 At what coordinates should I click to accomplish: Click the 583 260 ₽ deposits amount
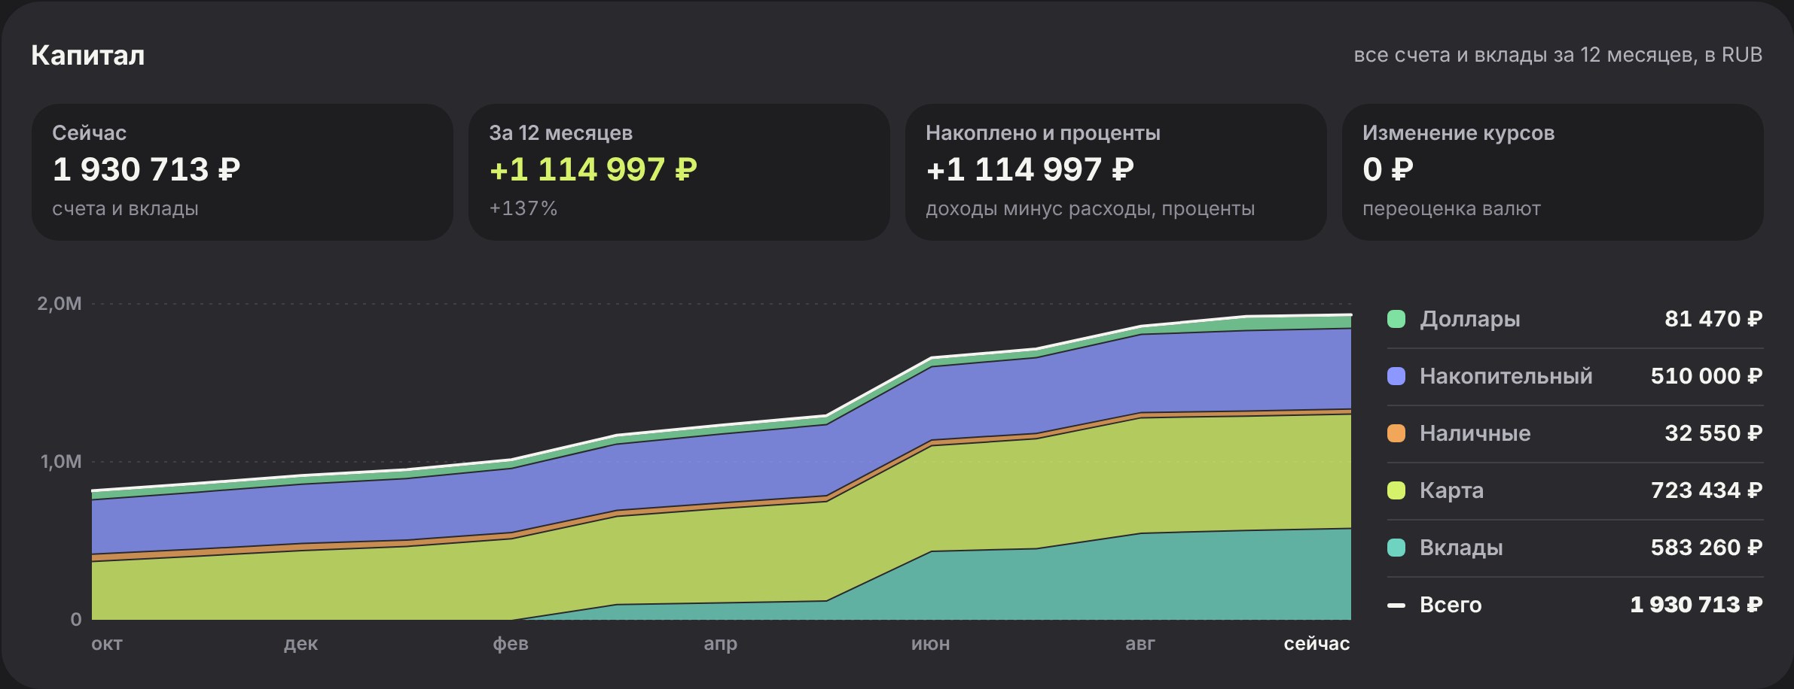1707,548
